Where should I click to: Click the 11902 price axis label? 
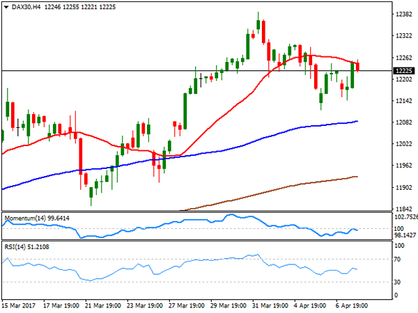[404, 187]
